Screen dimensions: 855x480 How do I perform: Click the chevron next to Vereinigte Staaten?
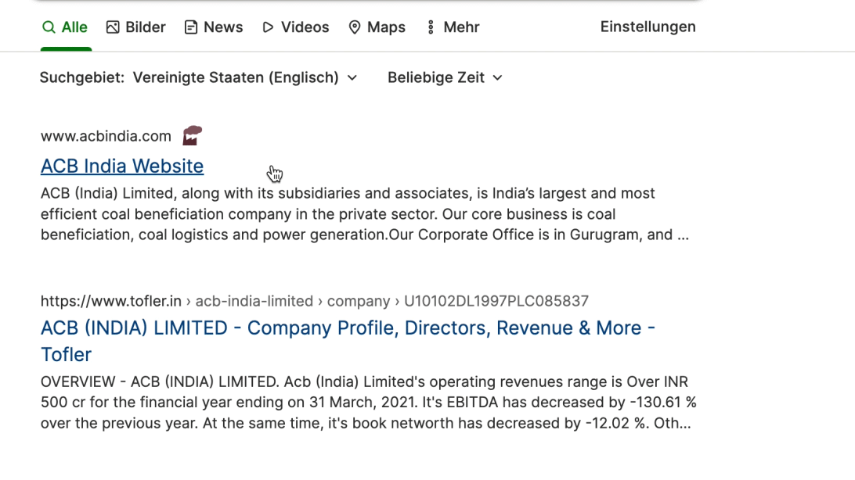tap(352, 78)
